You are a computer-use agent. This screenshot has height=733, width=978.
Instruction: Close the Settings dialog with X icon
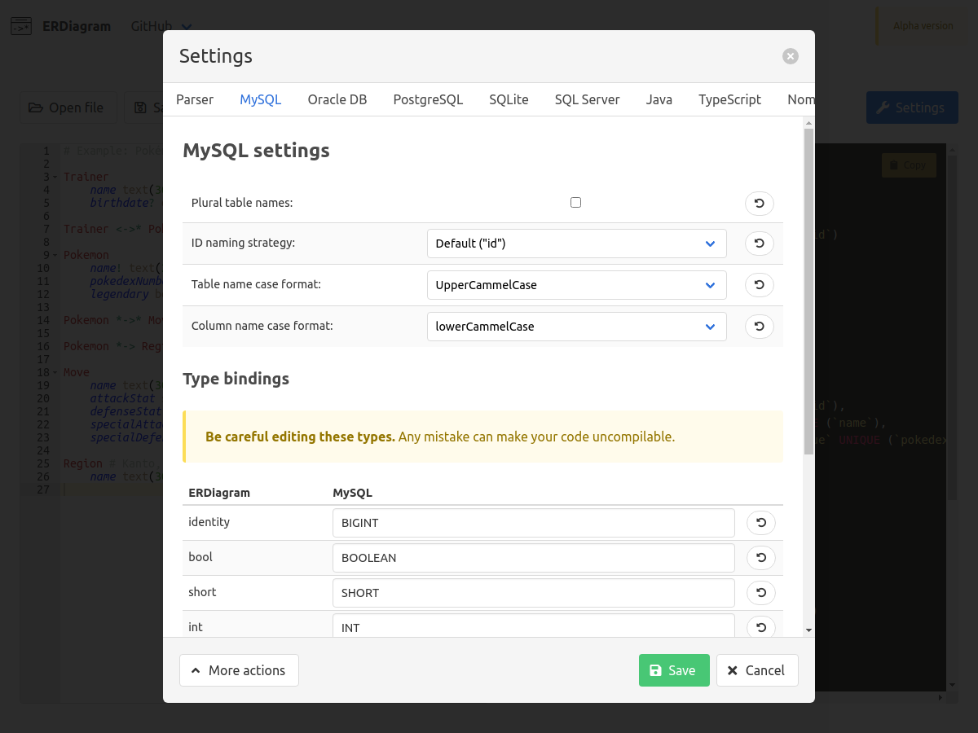pos(790,56)
